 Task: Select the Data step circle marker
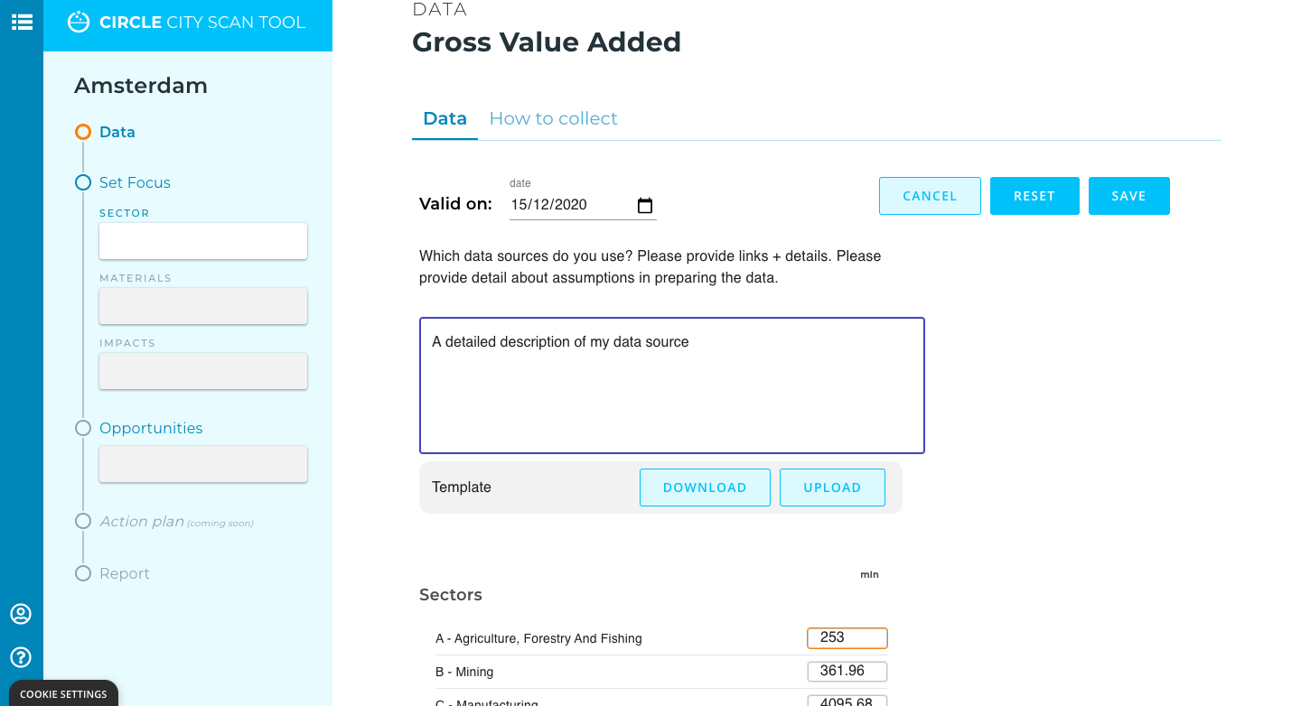pos(83,132)
